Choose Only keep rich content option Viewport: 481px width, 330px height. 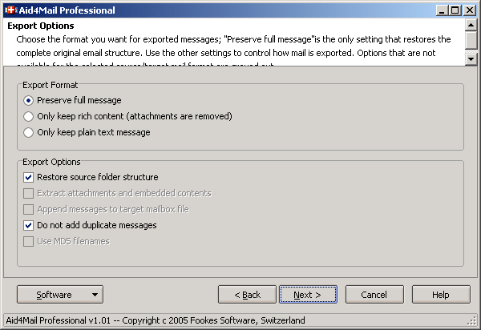(x=29, y=116)
